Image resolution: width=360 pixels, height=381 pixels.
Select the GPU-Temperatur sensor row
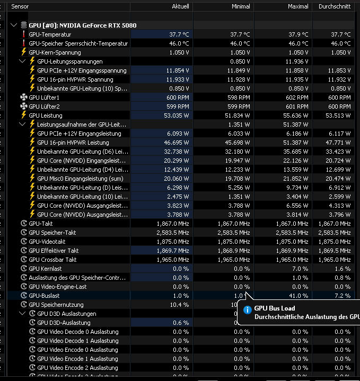point(181,34)
